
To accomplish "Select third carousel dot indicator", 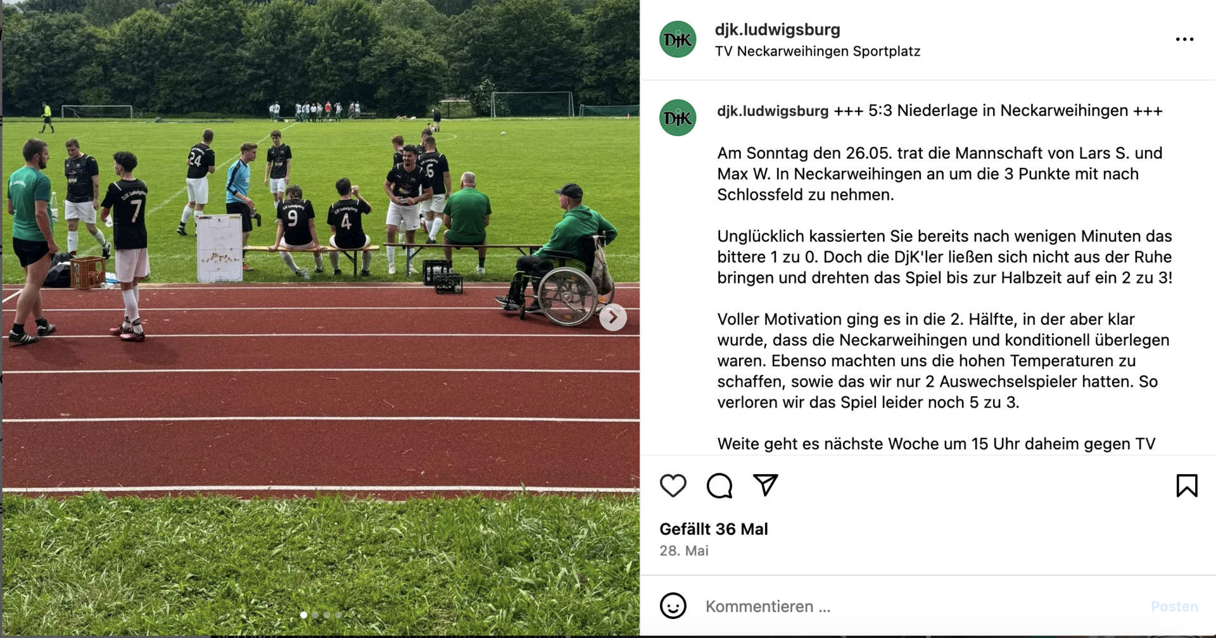I will click(327, 615).
